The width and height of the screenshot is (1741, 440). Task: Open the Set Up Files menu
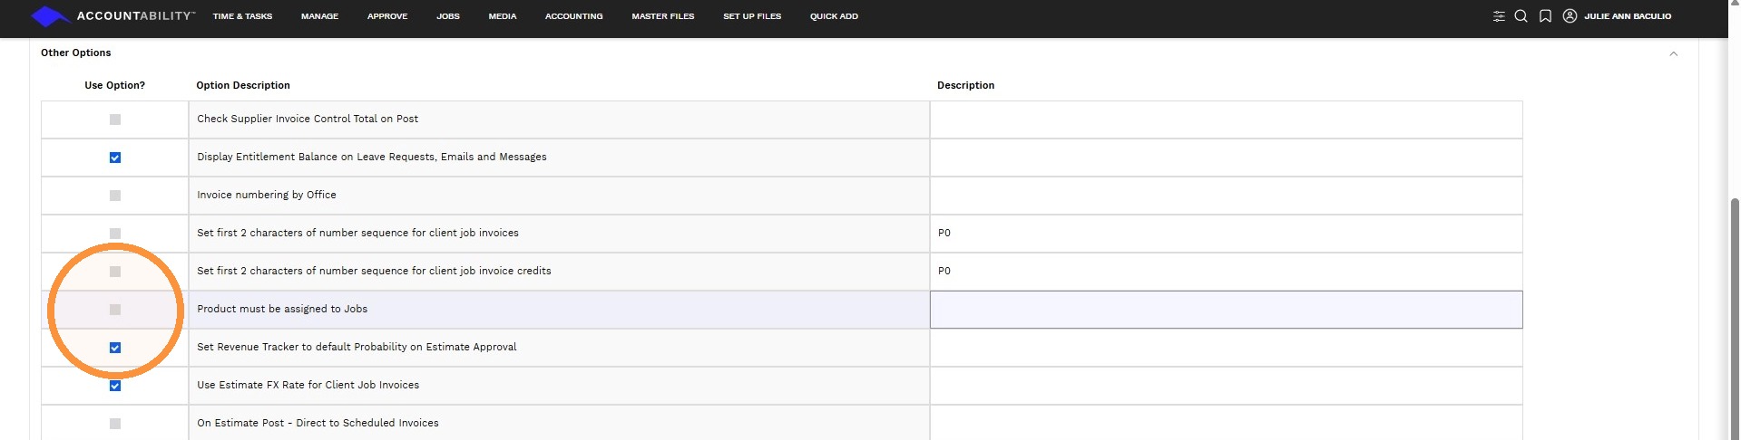coord(752,16)
